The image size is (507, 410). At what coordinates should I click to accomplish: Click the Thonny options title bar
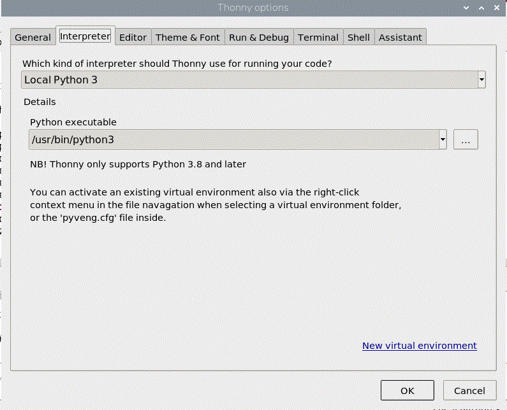click(253, 8)
